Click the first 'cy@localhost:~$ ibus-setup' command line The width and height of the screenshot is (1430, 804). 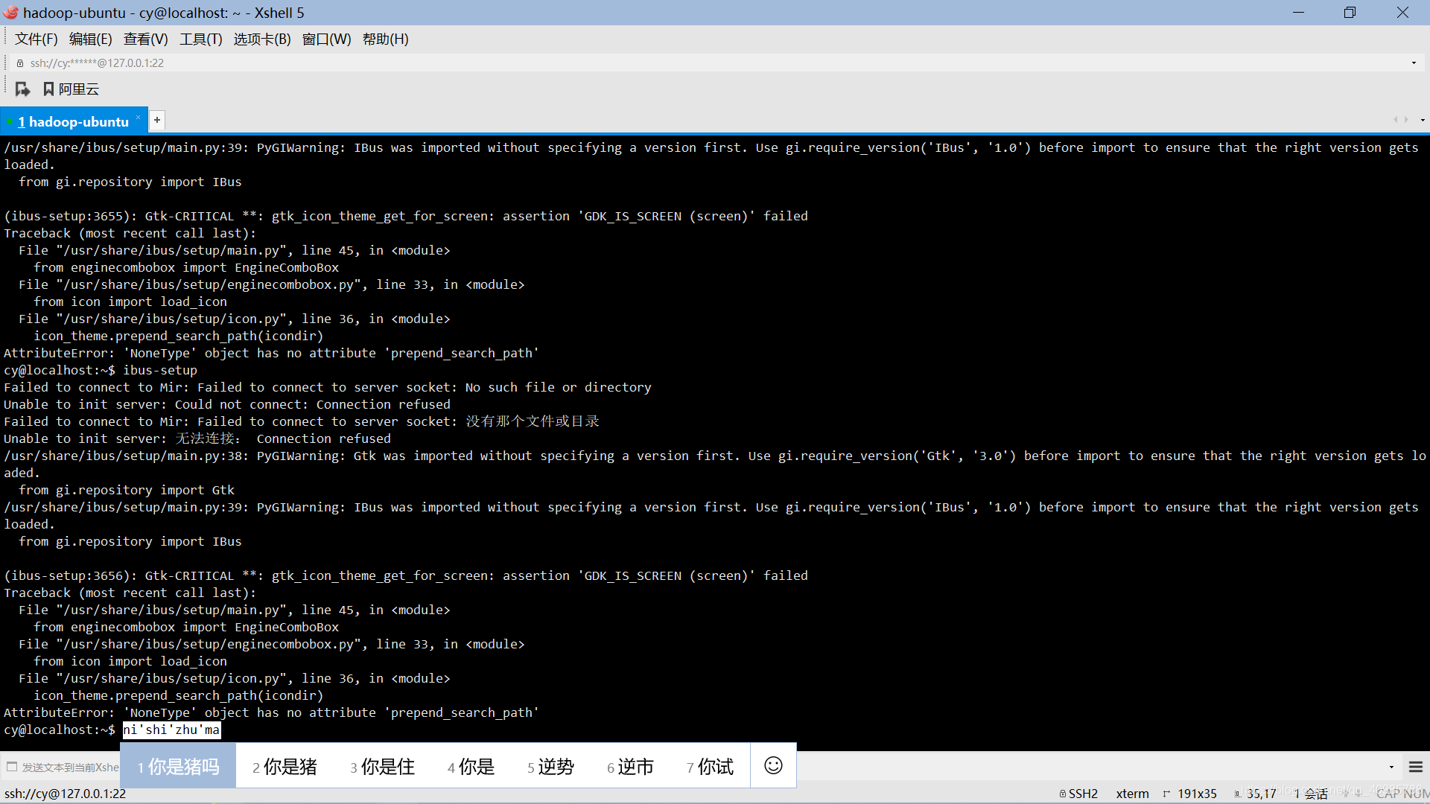coord(101,370)
